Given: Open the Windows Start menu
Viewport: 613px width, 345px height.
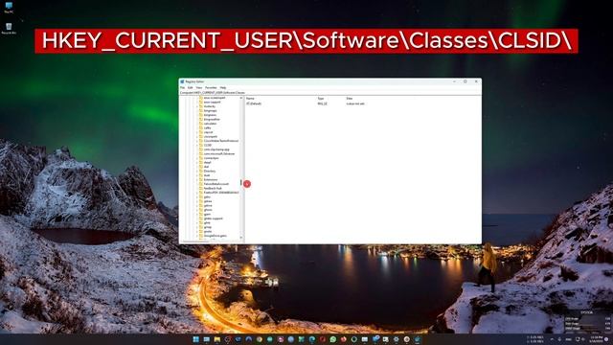Looking at the screenshot, I should [195, 339].
